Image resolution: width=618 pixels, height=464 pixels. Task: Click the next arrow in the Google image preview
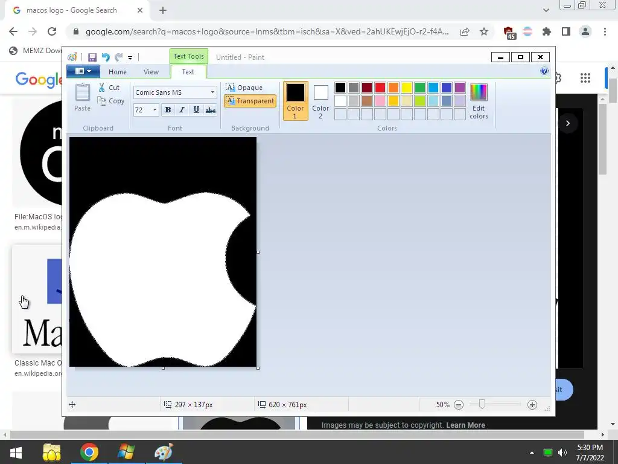[567, 123]
